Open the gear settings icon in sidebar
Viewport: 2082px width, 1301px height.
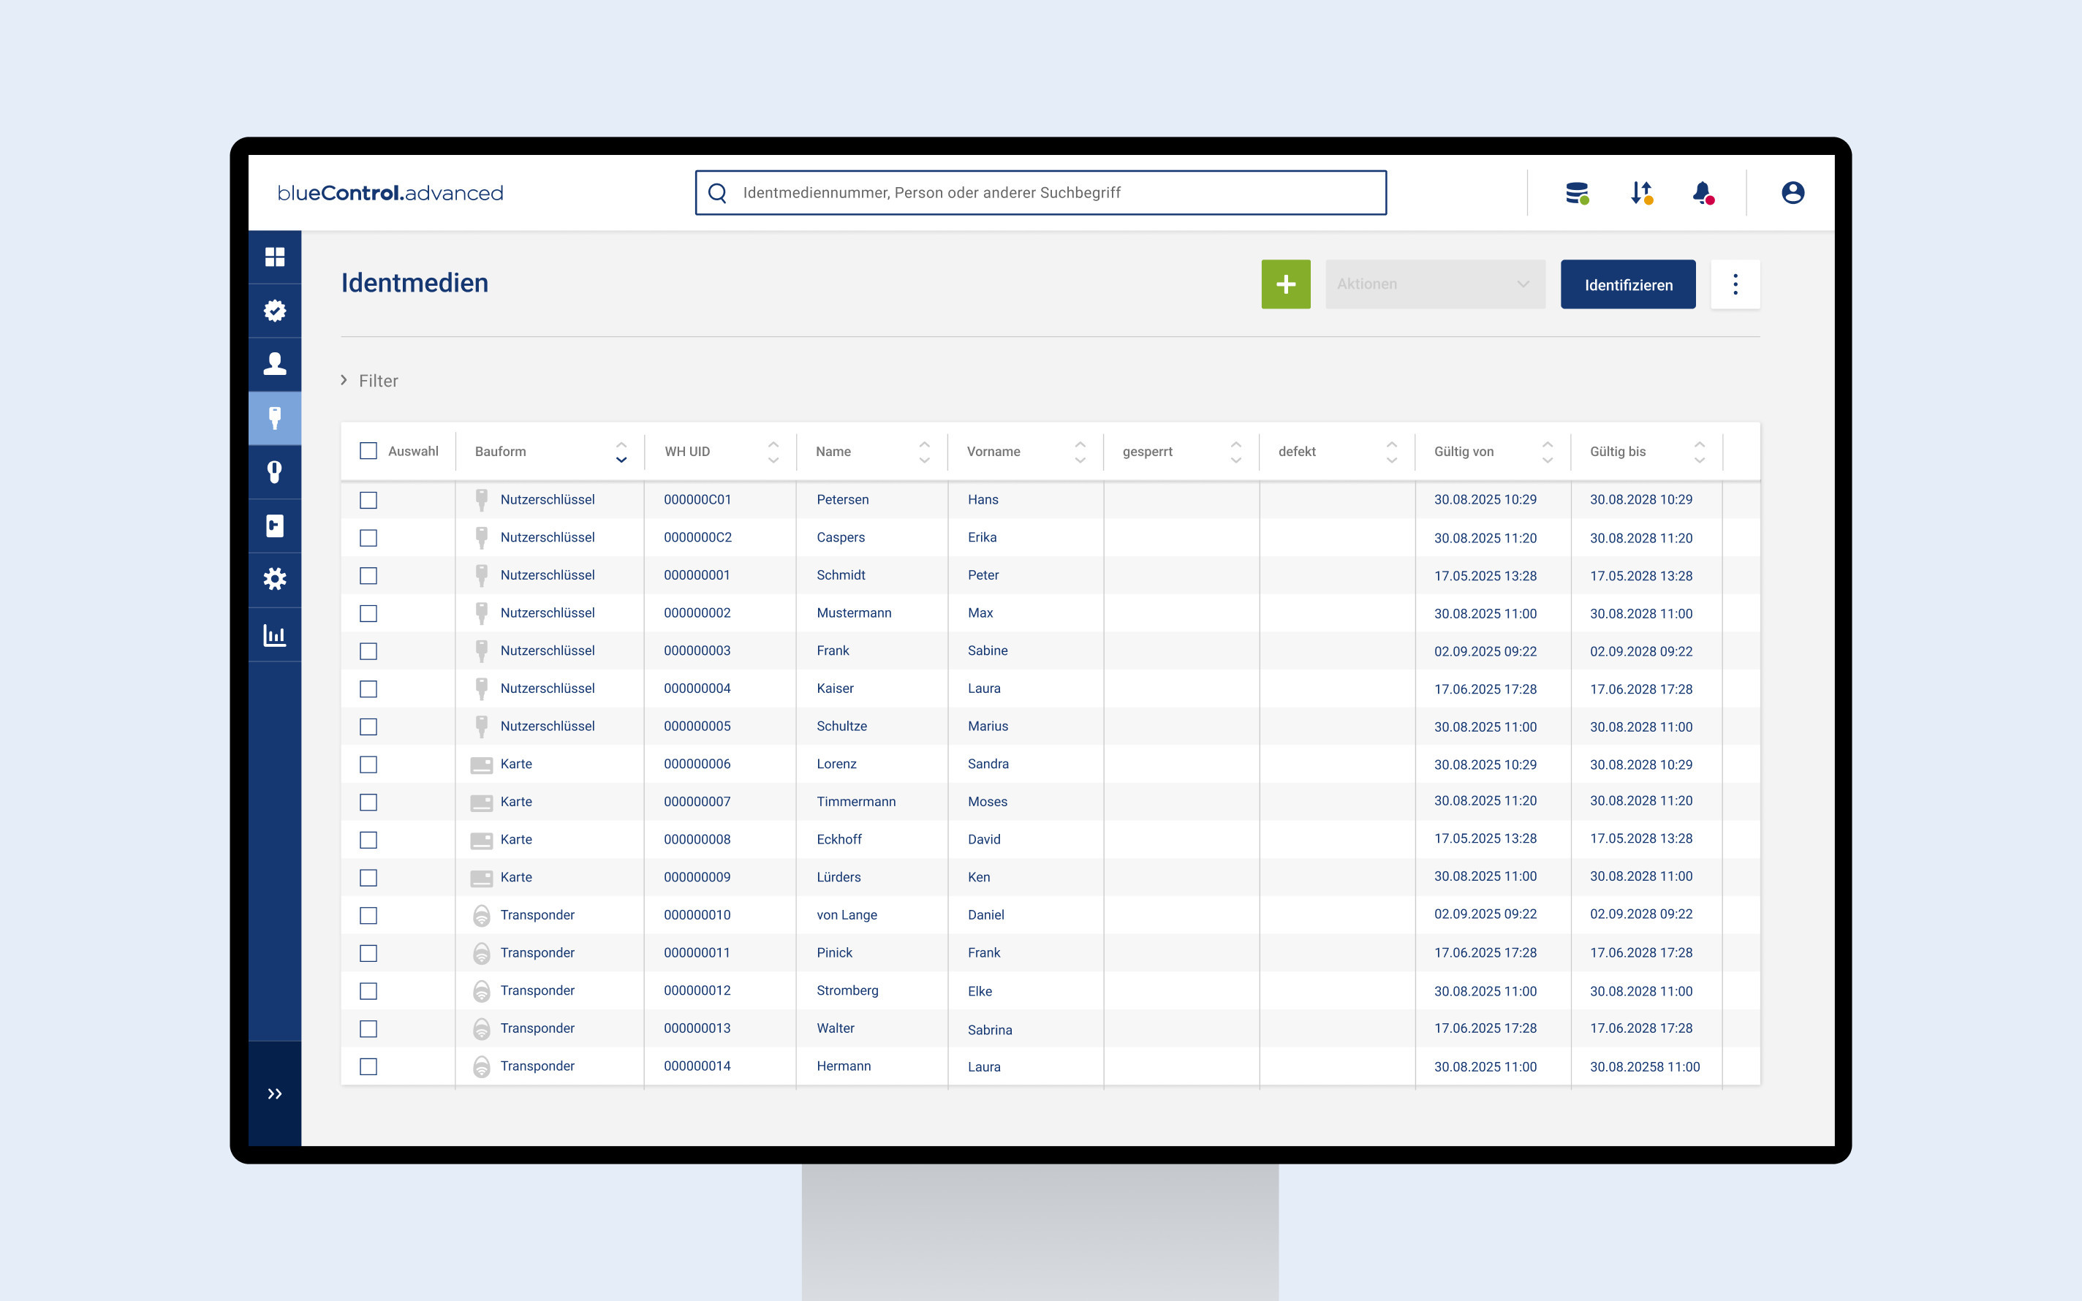274,579
